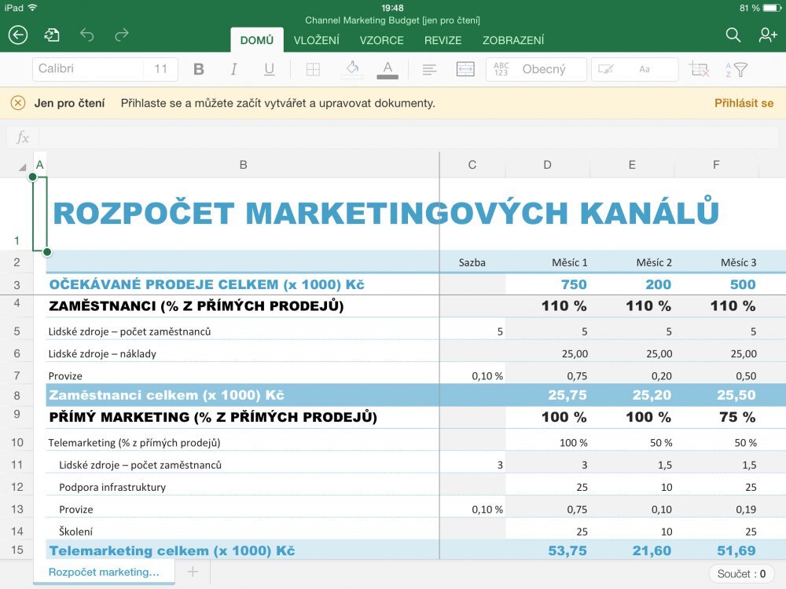Apply underline formatting
Screen dimensions: 786x589
(x=269, y=69)
